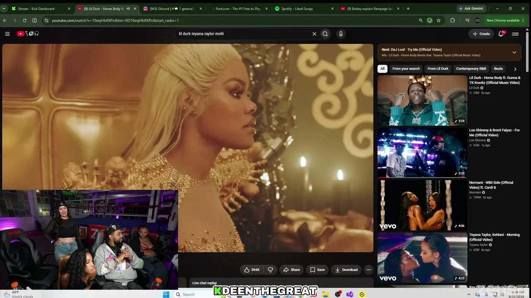Select the All filter chip
This screenshot has height=298, width=531.
click(x=382, y=69)
